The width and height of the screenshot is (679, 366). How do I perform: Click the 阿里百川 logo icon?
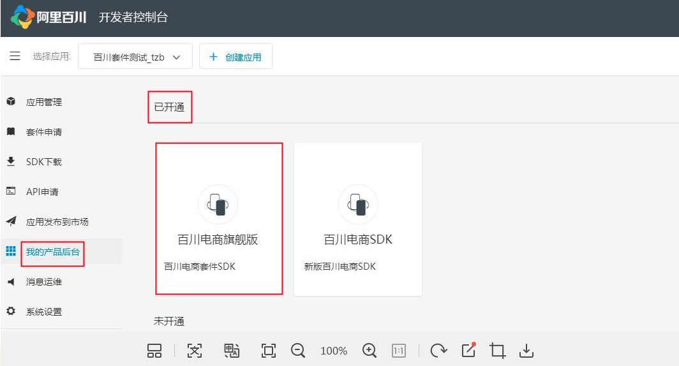(22, 17)
